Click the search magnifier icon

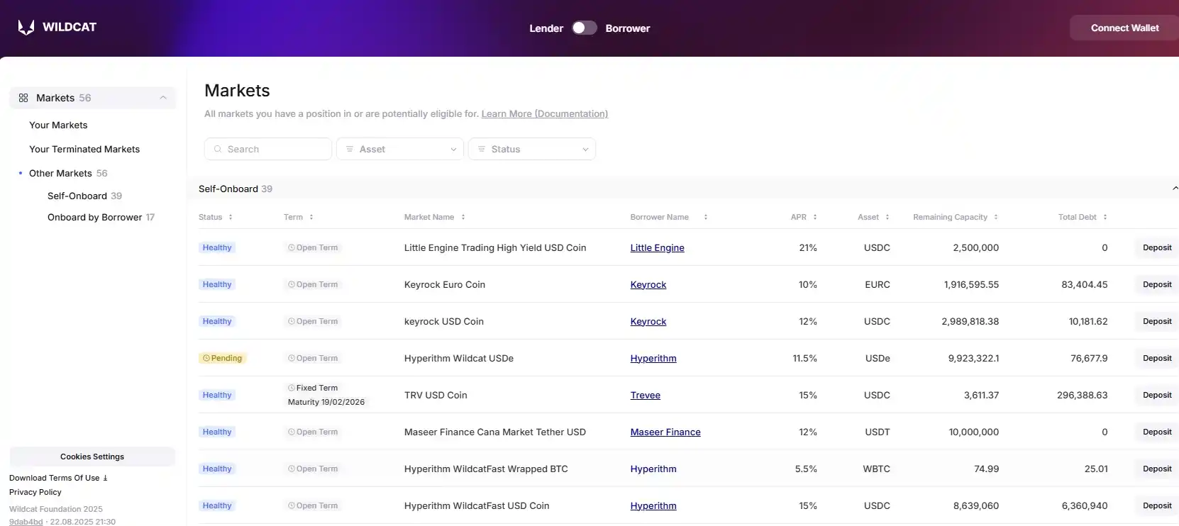218,149
